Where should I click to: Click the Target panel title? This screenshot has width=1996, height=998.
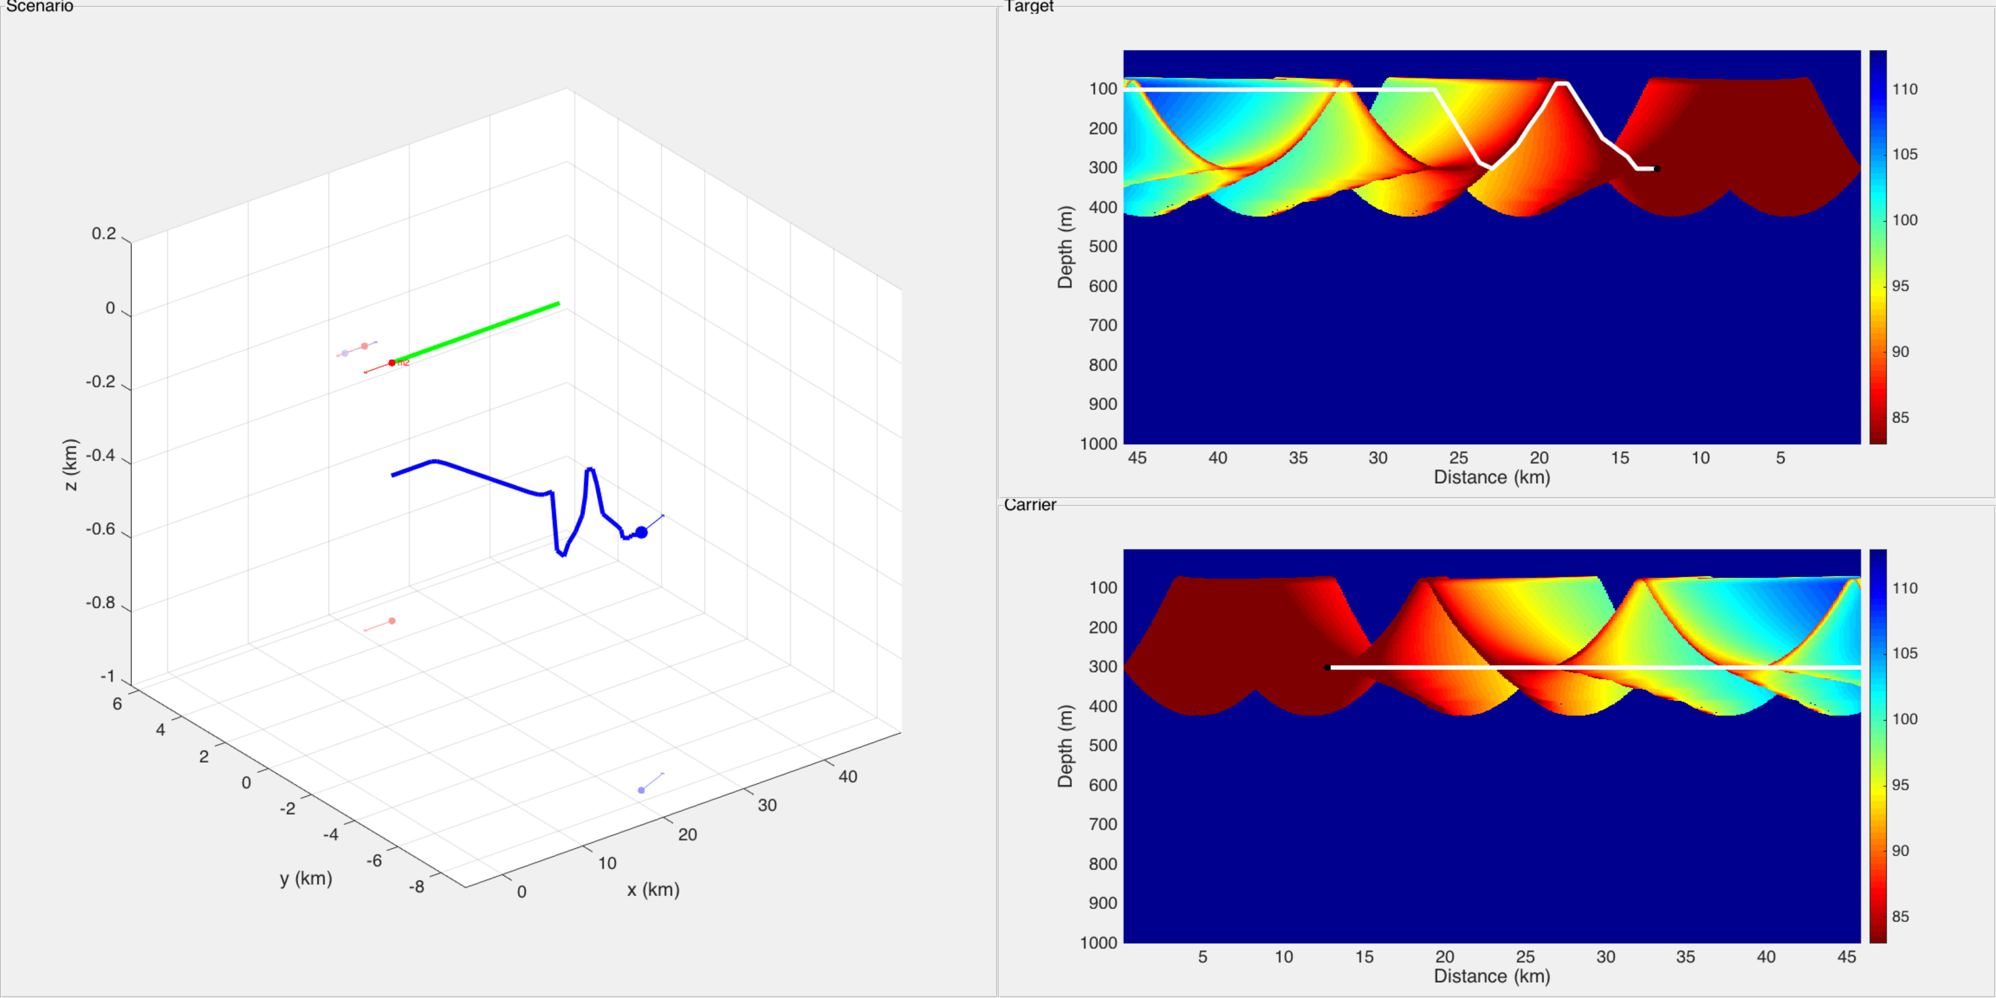coord(1029,6)
